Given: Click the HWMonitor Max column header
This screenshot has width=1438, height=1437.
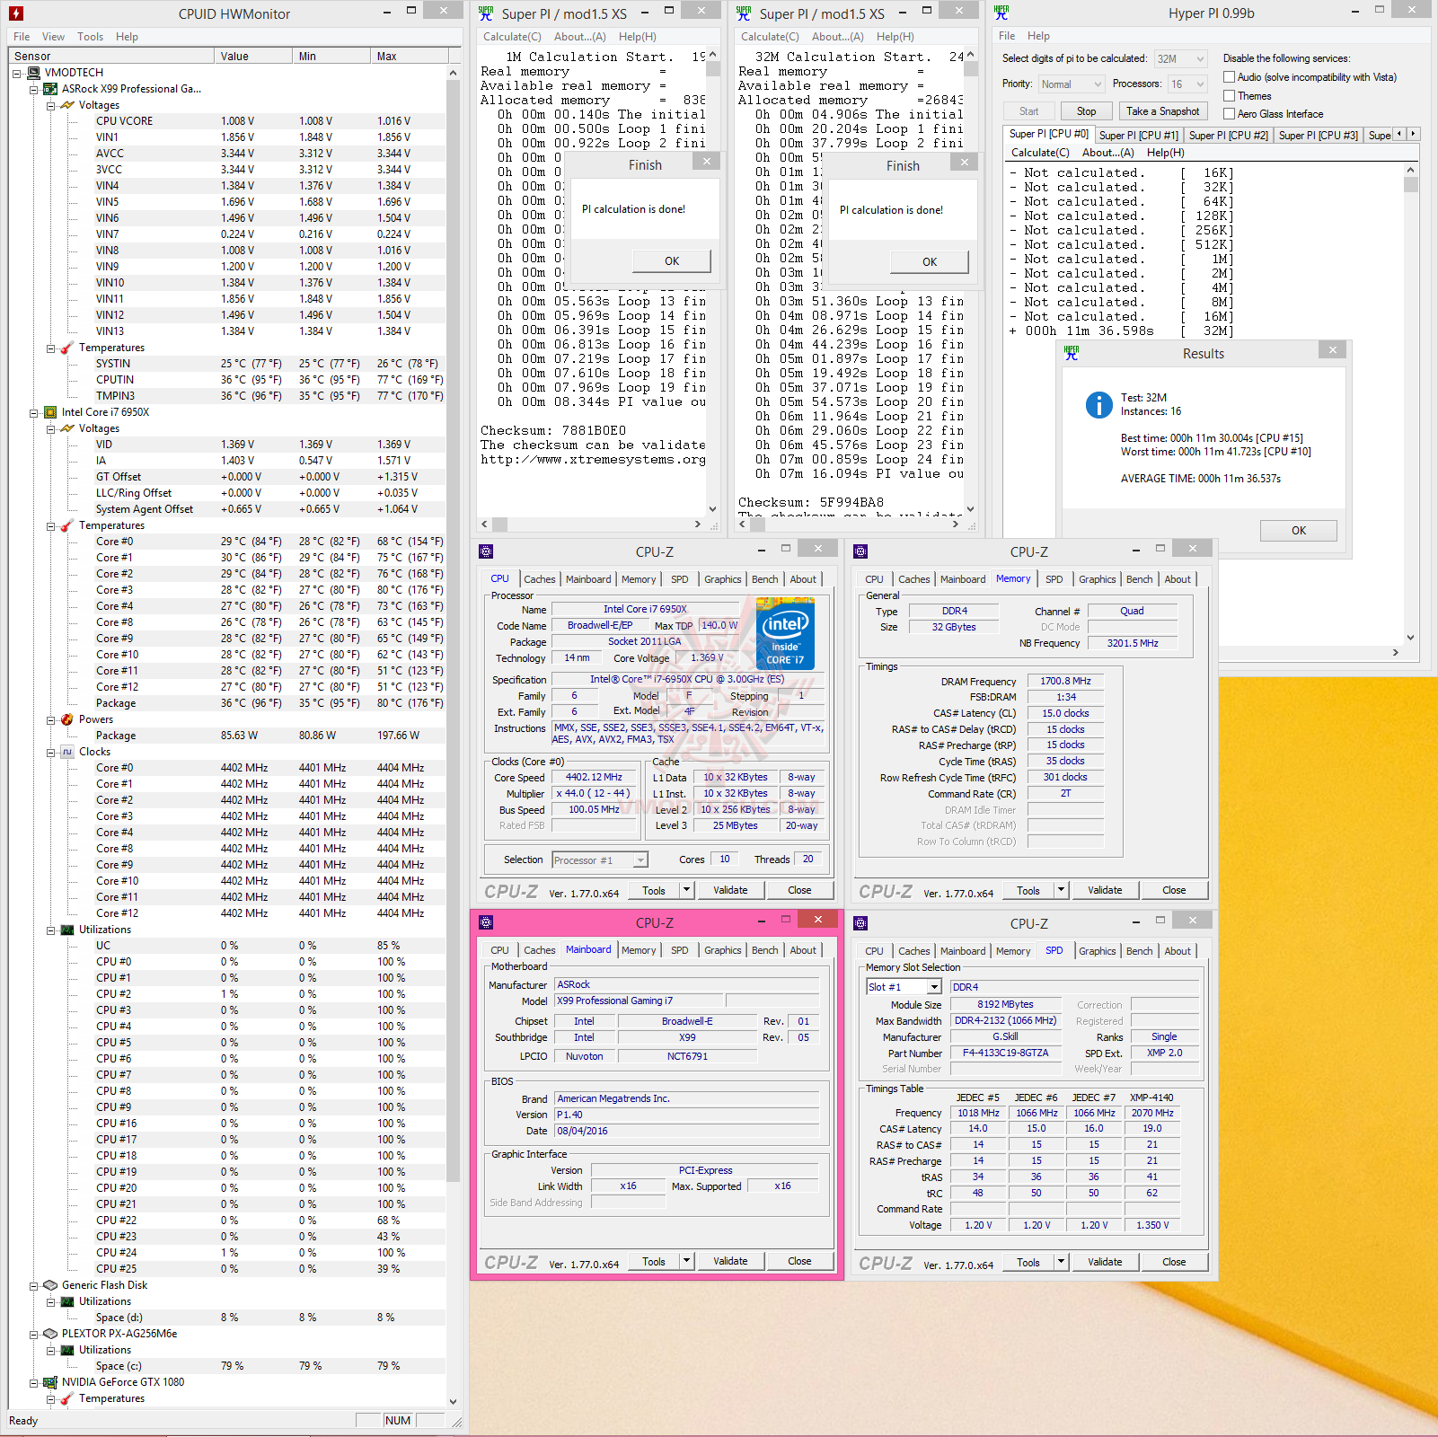Looking at the screenshot, I should tap(409, 56).
